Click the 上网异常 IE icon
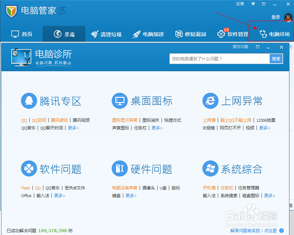Viewport: 294px width, 235px height. coord(210,101)
